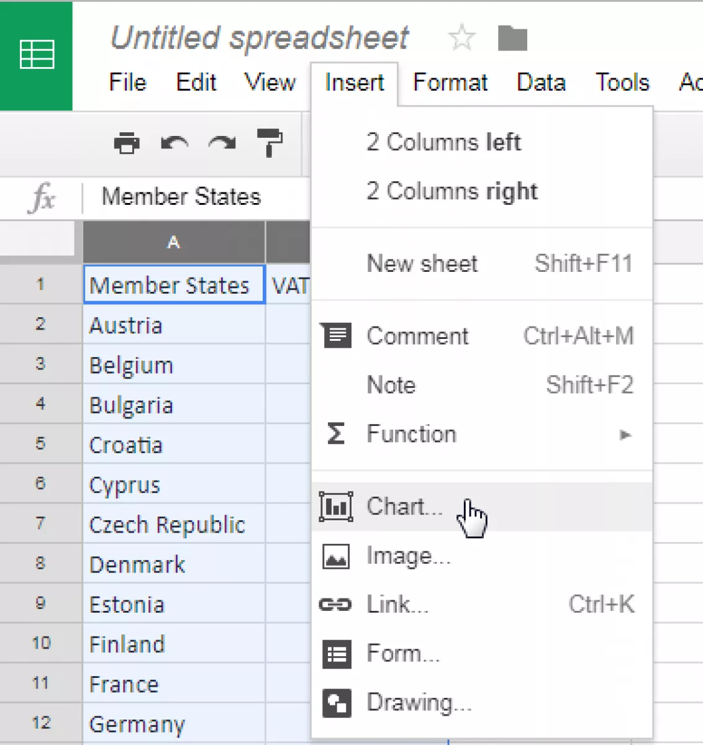Select the paint format roller icon
This screenshot has width=703, height=745.
[x=270, y=143]
